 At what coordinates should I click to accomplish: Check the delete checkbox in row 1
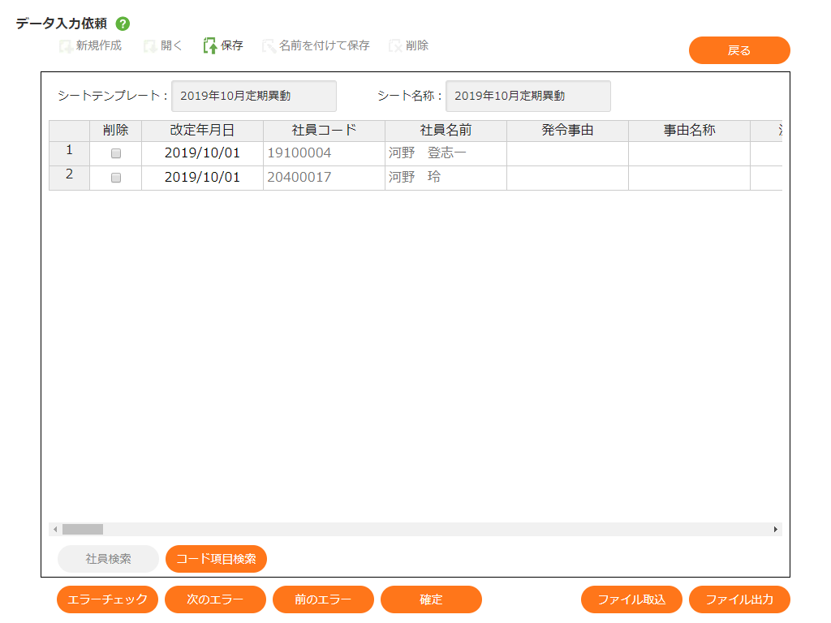click(x=116, y=153)
